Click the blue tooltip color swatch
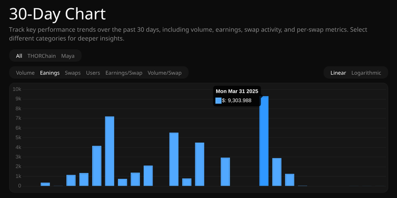The image size is (397, 198). [219, 101]
